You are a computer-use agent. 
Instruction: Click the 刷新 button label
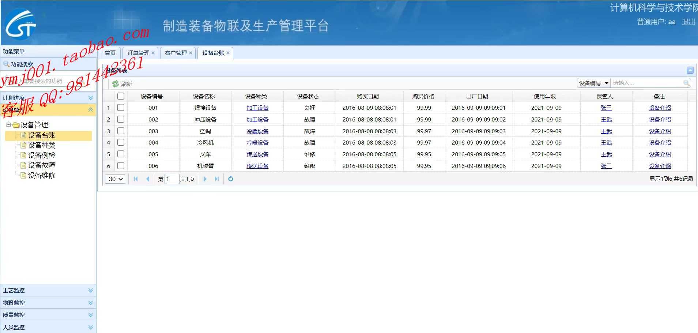point(127,84)
